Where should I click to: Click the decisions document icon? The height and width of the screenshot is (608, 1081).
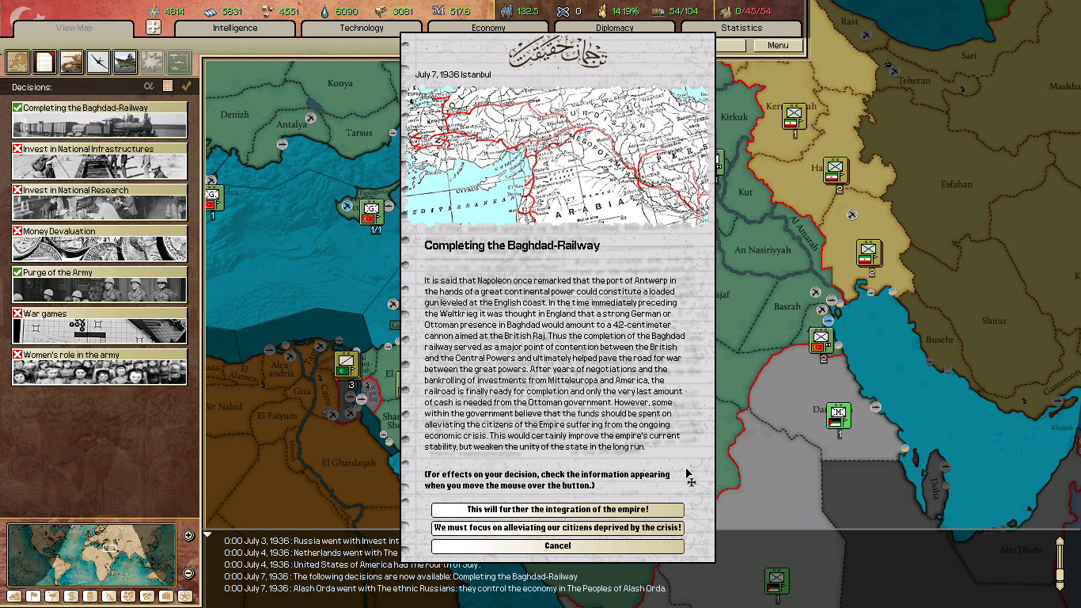point(44,61)
